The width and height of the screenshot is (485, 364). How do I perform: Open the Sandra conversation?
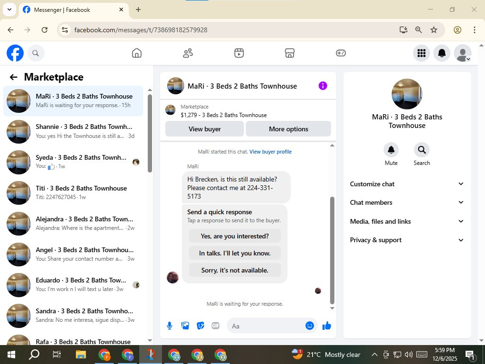[x=73, y=315]
